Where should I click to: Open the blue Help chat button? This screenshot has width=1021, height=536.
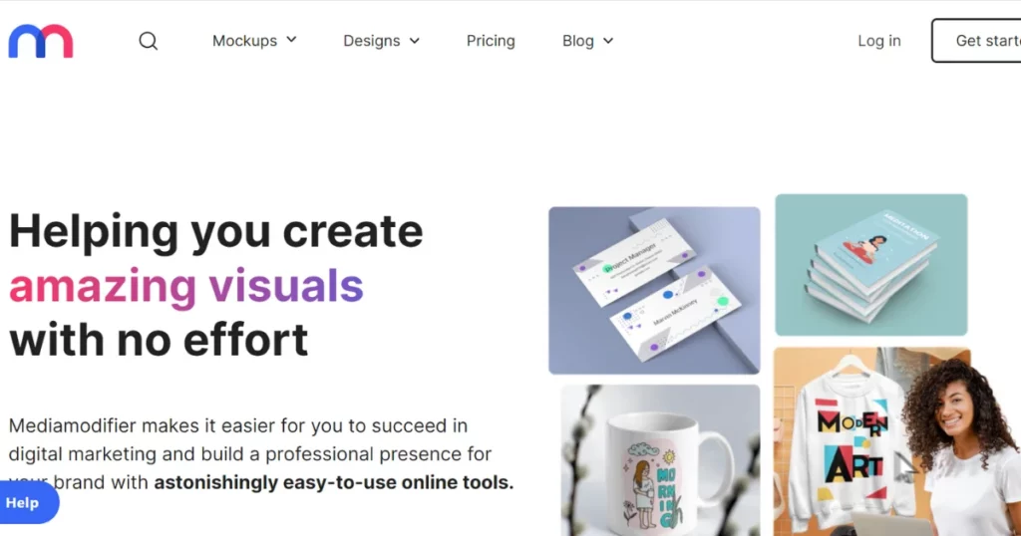pos(28,503)
